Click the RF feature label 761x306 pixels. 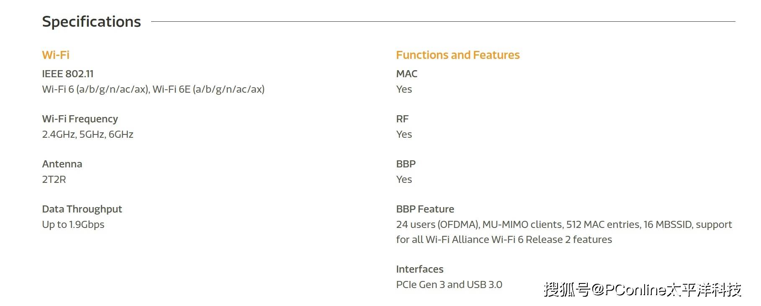[x=402, y=119]
